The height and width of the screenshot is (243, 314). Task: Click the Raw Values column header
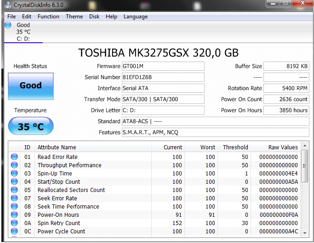(x=276, y=147)
